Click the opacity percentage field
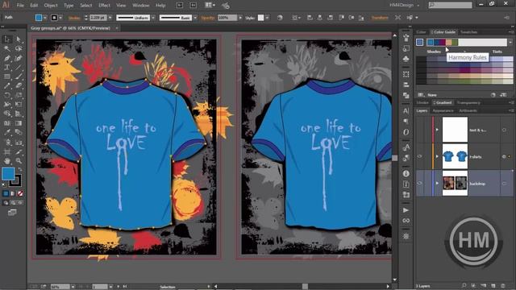Screen dimensions: 516x290 227,18
